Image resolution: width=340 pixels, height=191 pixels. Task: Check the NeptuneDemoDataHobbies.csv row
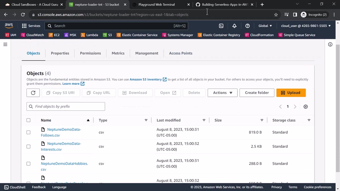pos(28,164)
